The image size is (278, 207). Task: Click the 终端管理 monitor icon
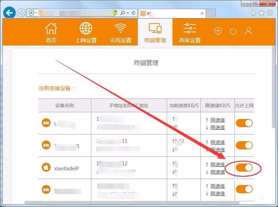155,30
